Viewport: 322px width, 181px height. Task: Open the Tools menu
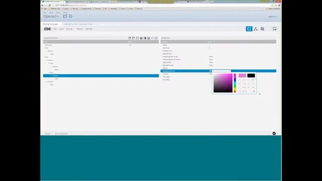pos(58,13)
